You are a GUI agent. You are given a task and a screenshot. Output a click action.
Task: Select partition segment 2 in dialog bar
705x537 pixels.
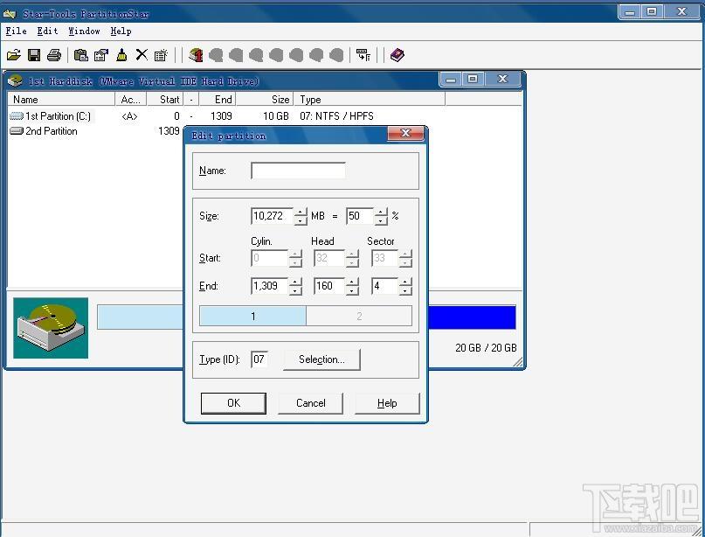pos(359,316)
